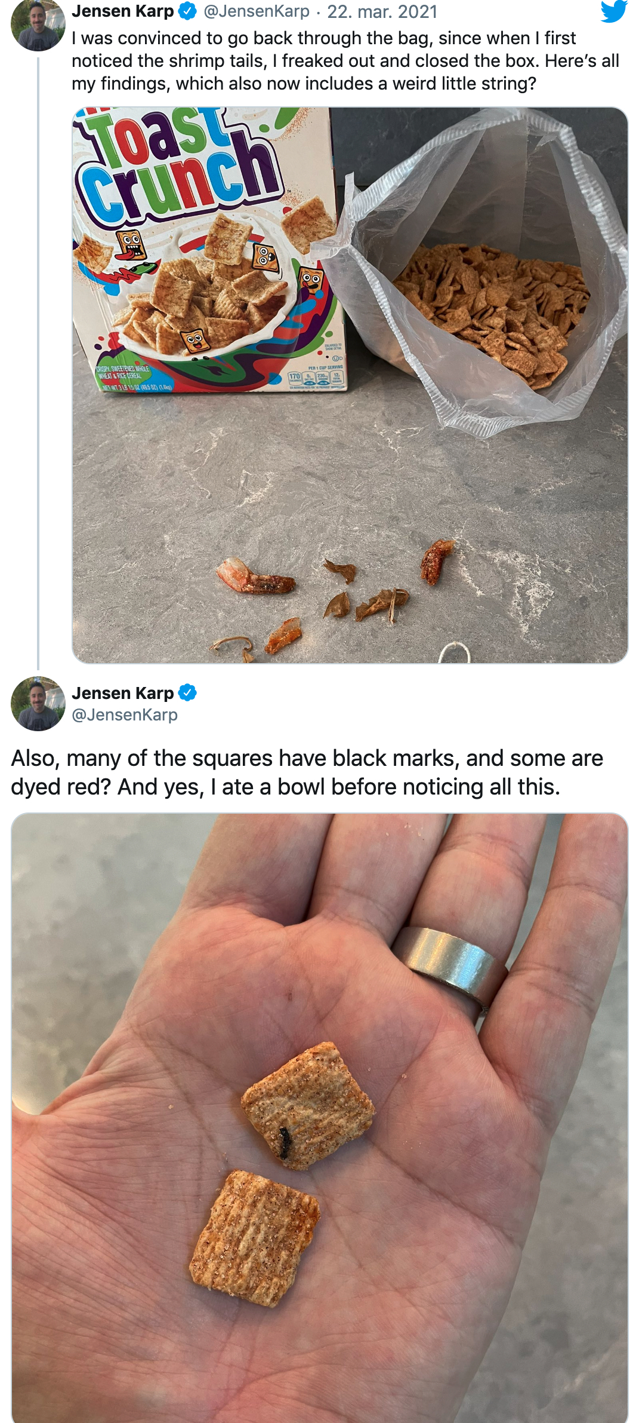
Task: Open the 22. mar. 2021 timestamp link
Action: click(382, 11)
